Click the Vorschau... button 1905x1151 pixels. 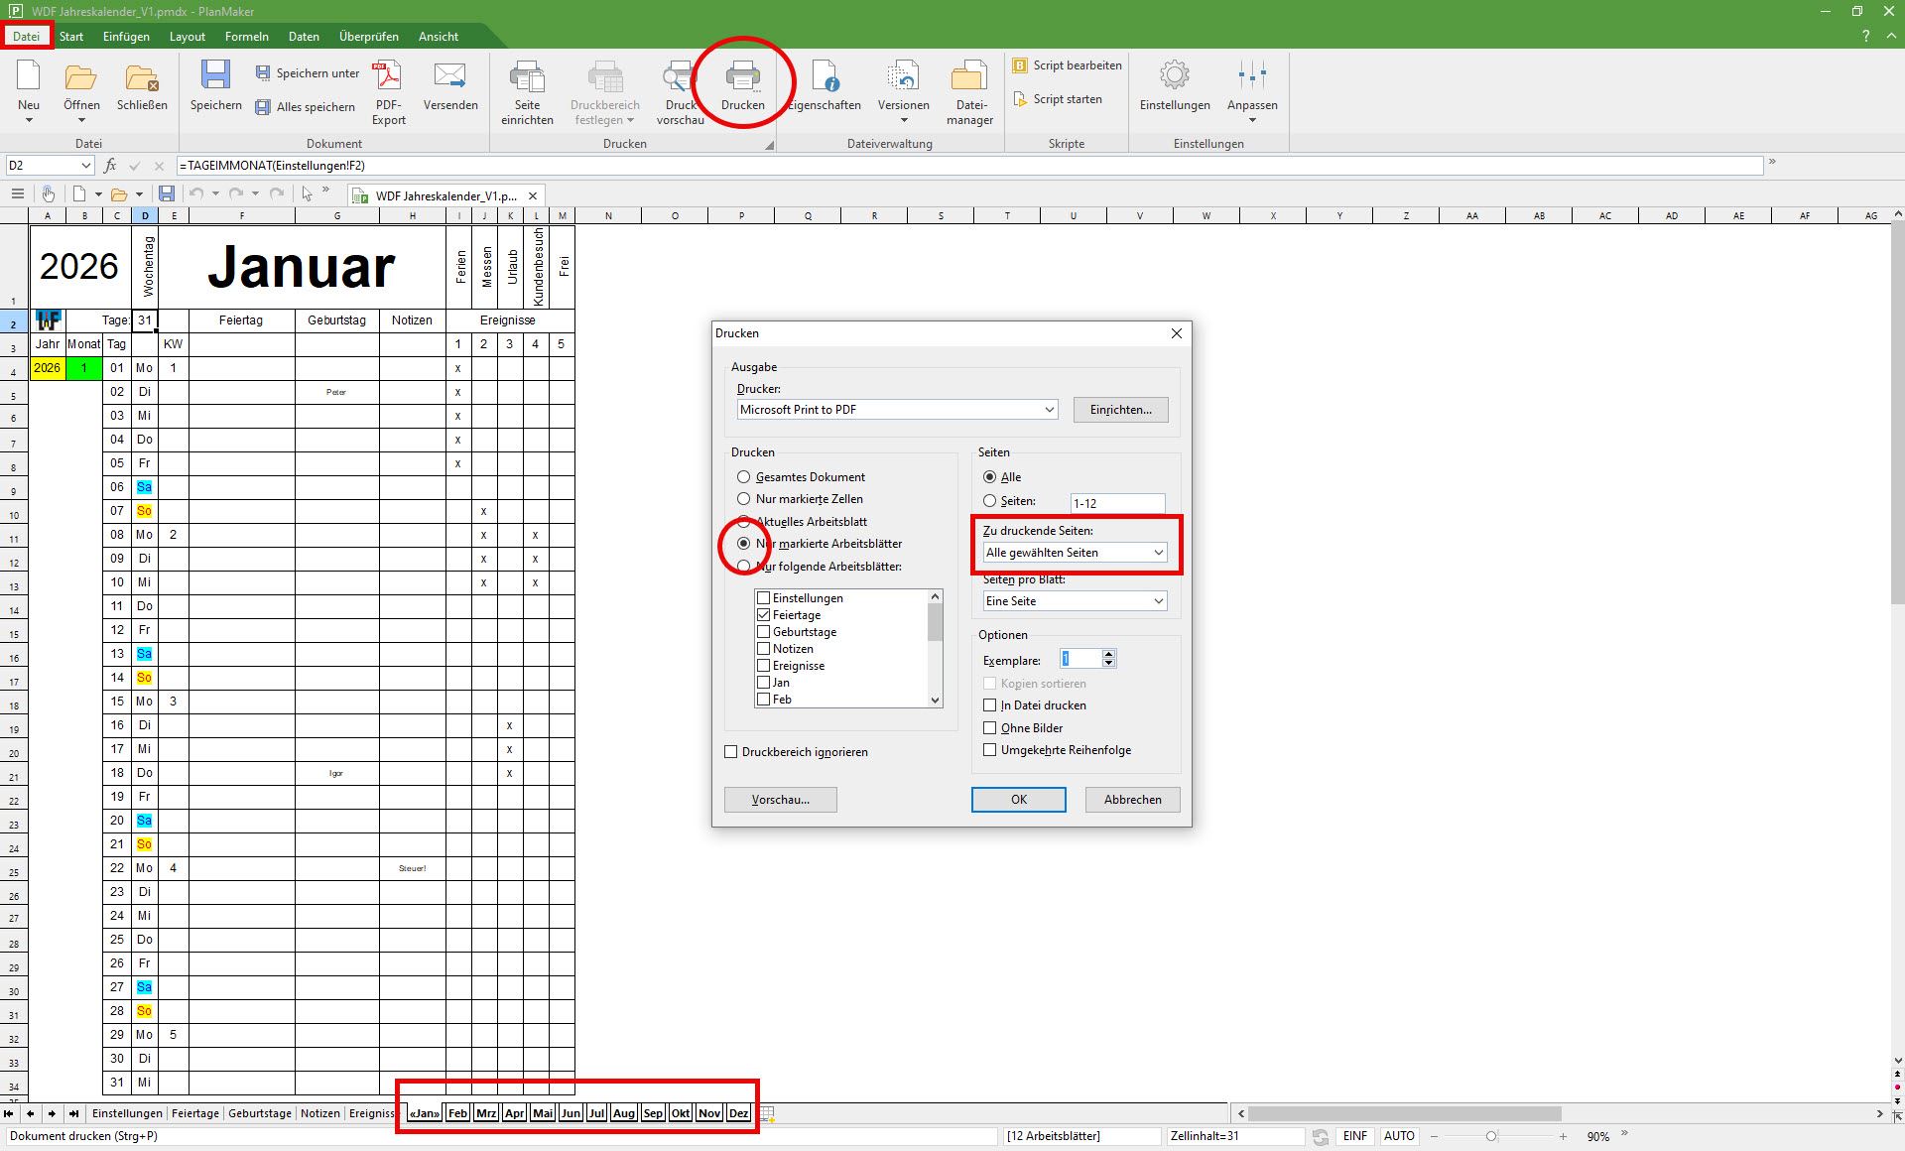[780, 800]
